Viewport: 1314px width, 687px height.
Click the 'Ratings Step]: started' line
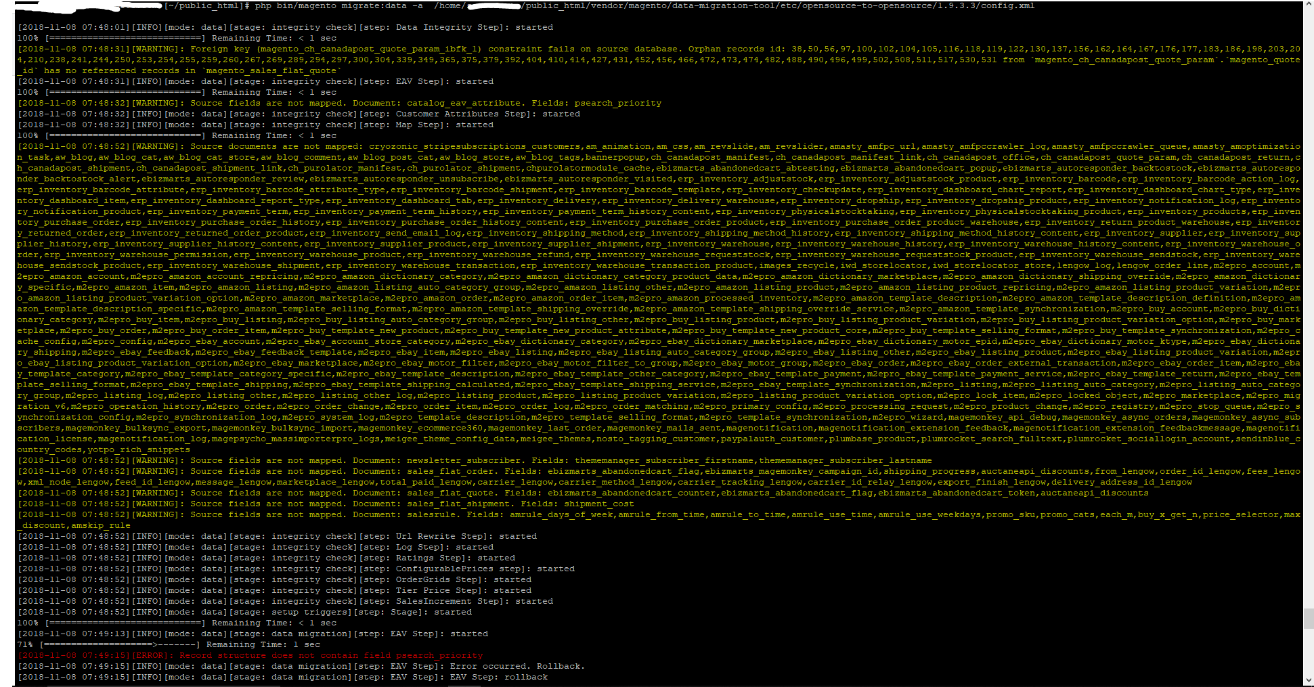pos(266,558)
